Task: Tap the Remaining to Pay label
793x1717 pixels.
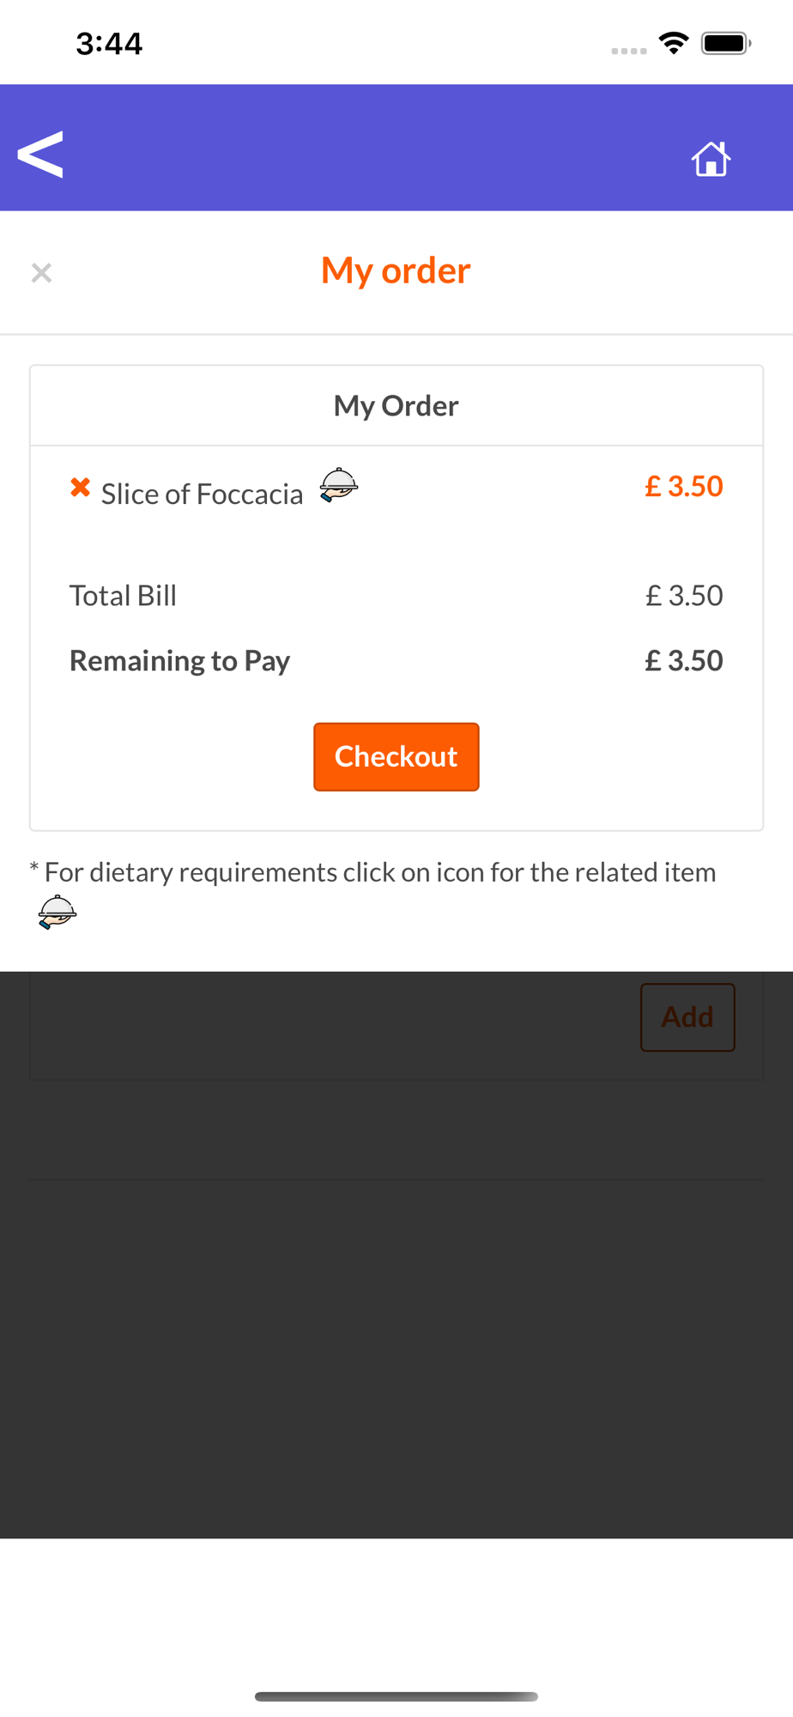Action: click(179, 661)
